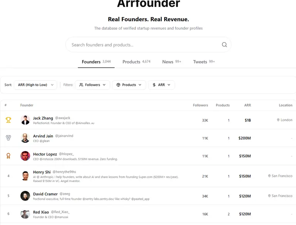Screen dimensions: 296x225
Task: Click Red Xiao's $120M ARR value
Action: click(245, 214)
